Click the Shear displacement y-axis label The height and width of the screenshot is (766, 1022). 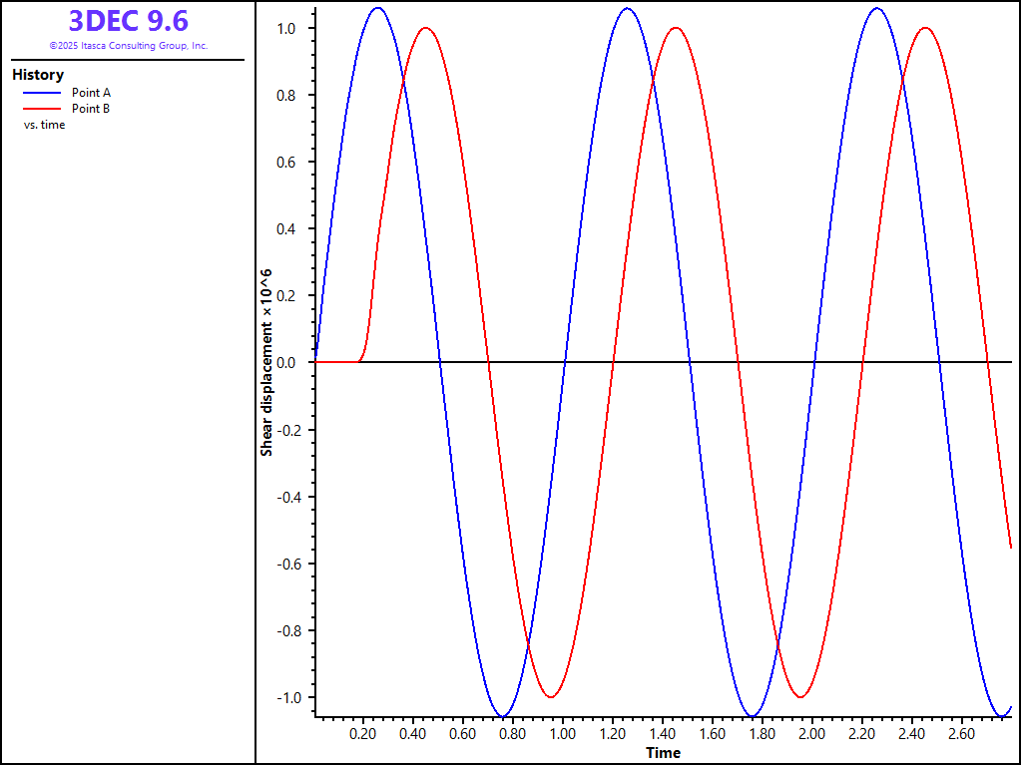coord(266,362)
